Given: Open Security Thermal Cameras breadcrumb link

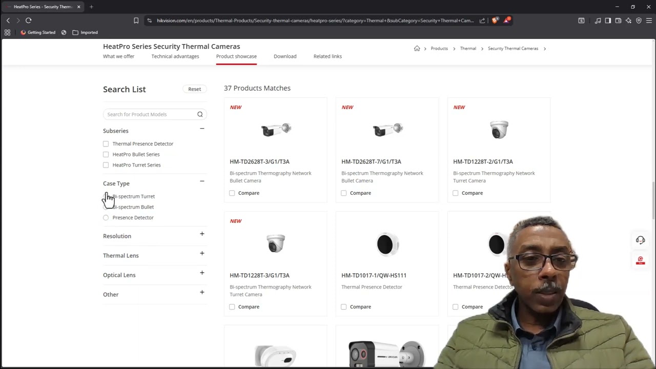Looking at the screenshot, I should pos(513,48).
